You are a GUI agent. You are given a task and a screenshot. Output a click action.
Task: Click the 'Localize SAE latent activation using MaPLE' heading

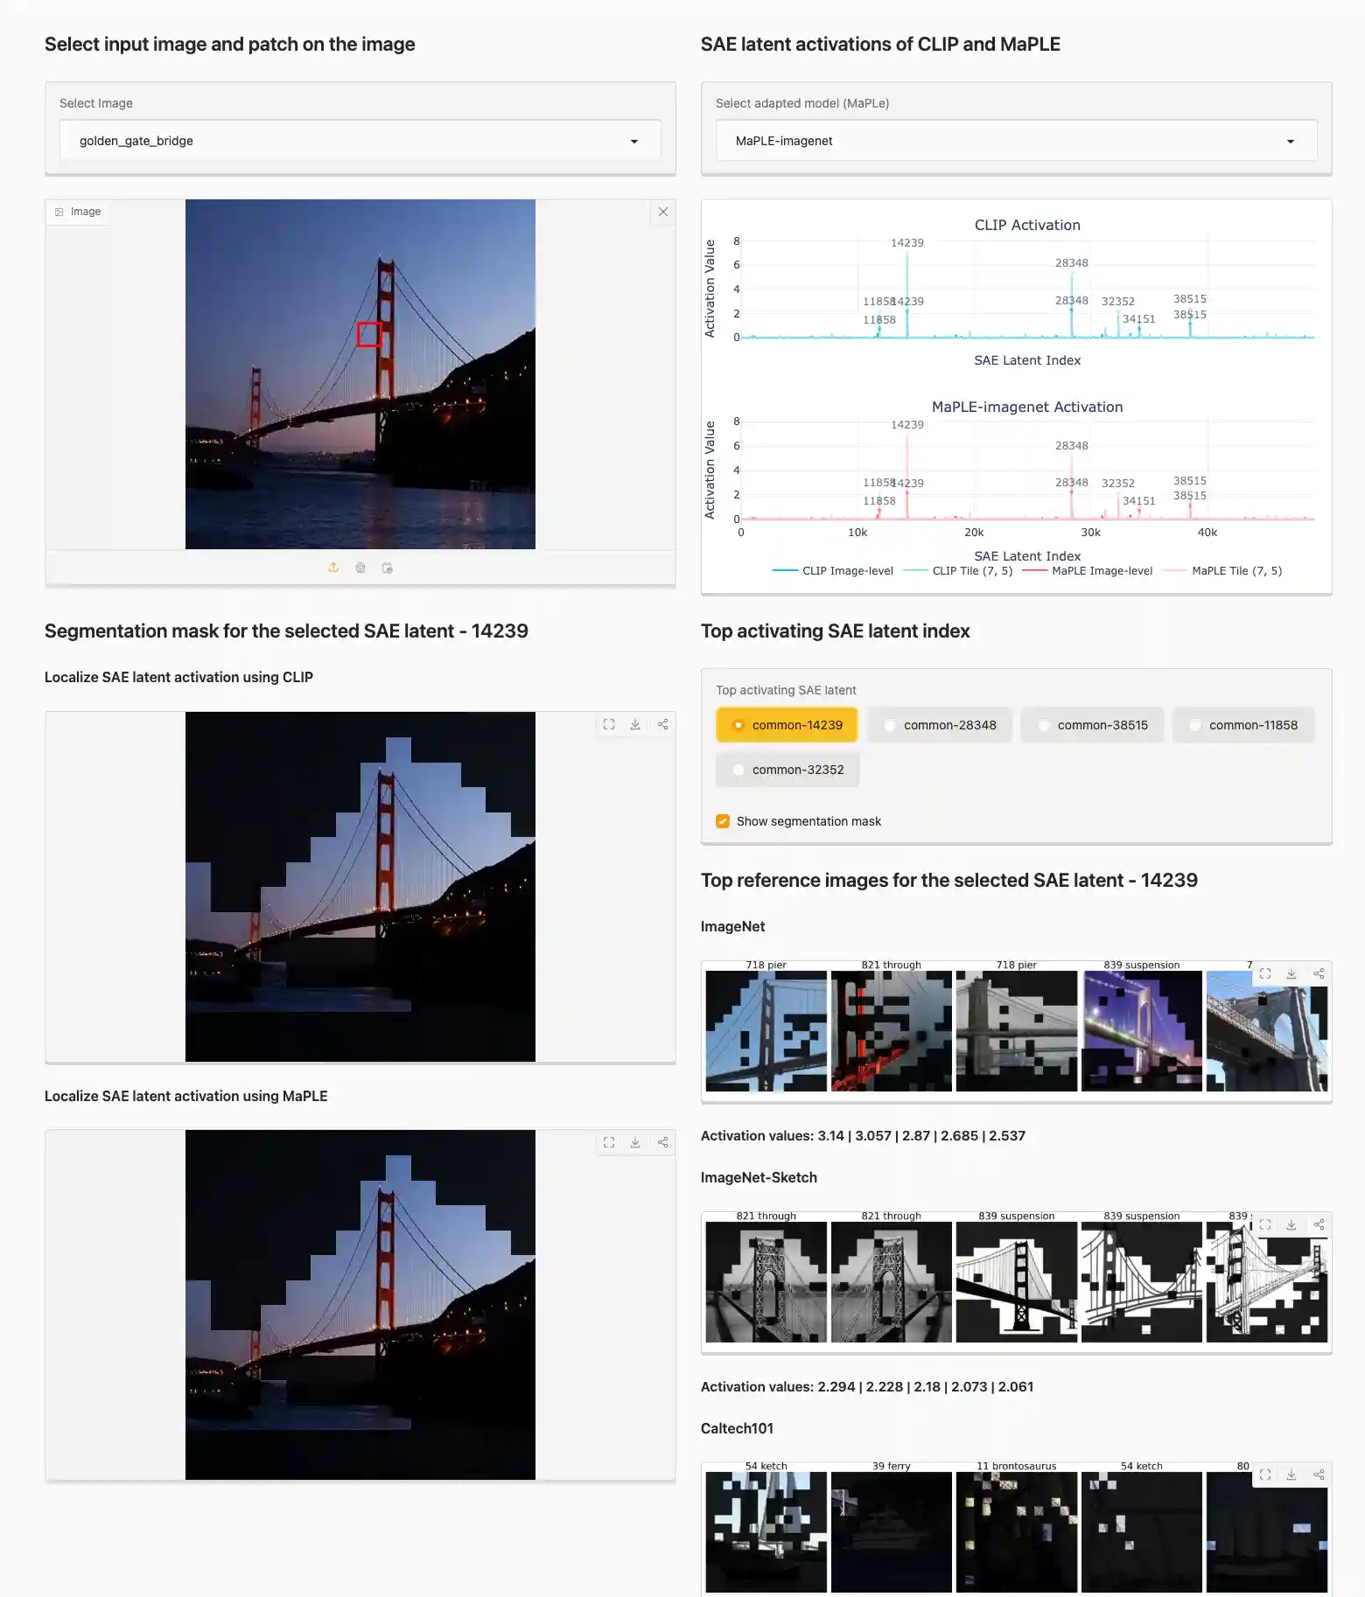186,1096
